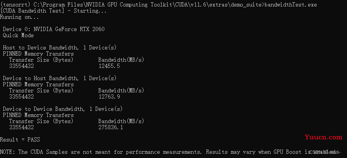The image size is (347, 158).
Task: Click the bandwidthTest.exe command text
Action: pyautogui.click(x=290, y=5)
